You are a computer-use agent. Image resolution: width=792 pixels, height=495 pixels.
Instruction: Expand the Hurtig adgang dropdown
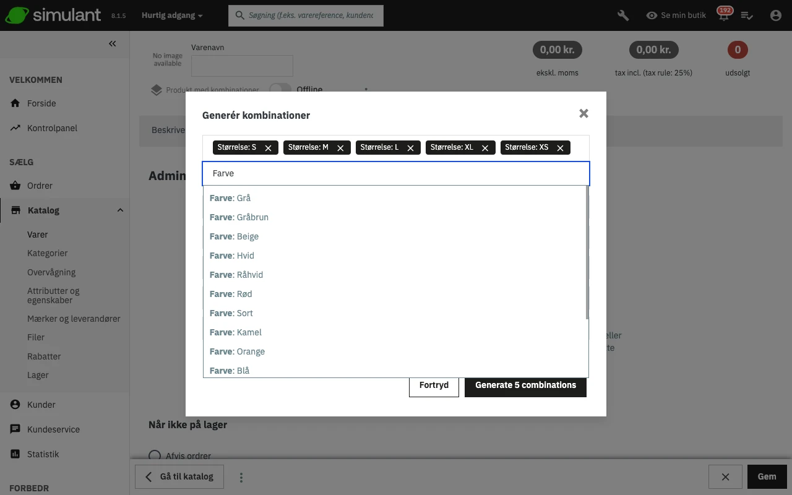click(x=172, y=15)
